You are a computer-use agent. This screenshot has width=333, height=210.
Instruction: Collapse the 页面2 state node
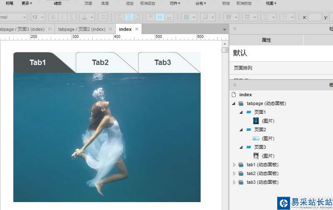[x=241, y=130]
